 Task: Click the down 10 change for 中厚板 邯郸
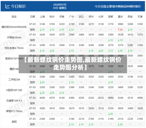tap(111, 40)
